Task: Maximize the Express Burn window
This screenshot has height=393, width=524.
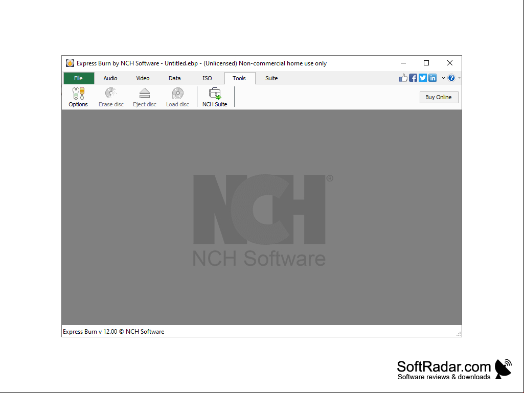Action: 426,63
